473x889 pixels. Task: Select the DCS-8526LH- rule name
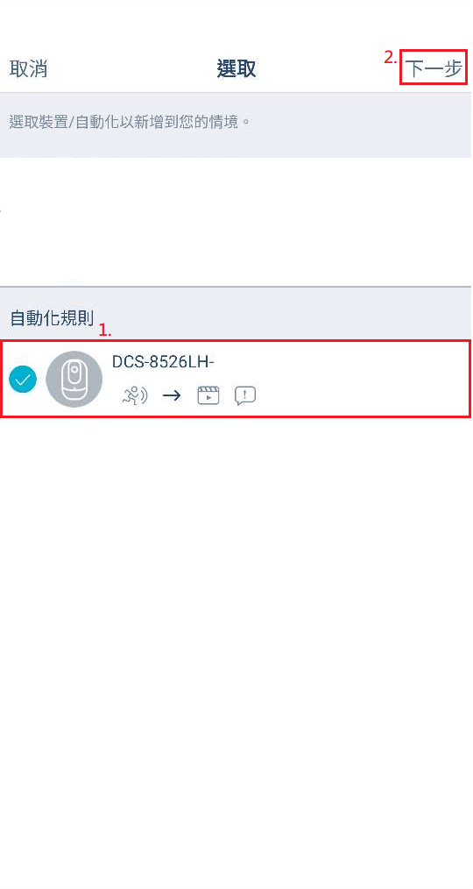pos(163,362)
